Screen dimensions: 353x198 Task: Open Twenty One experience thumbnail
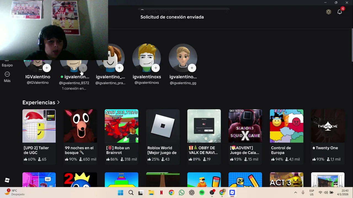[x=328, y=126]
